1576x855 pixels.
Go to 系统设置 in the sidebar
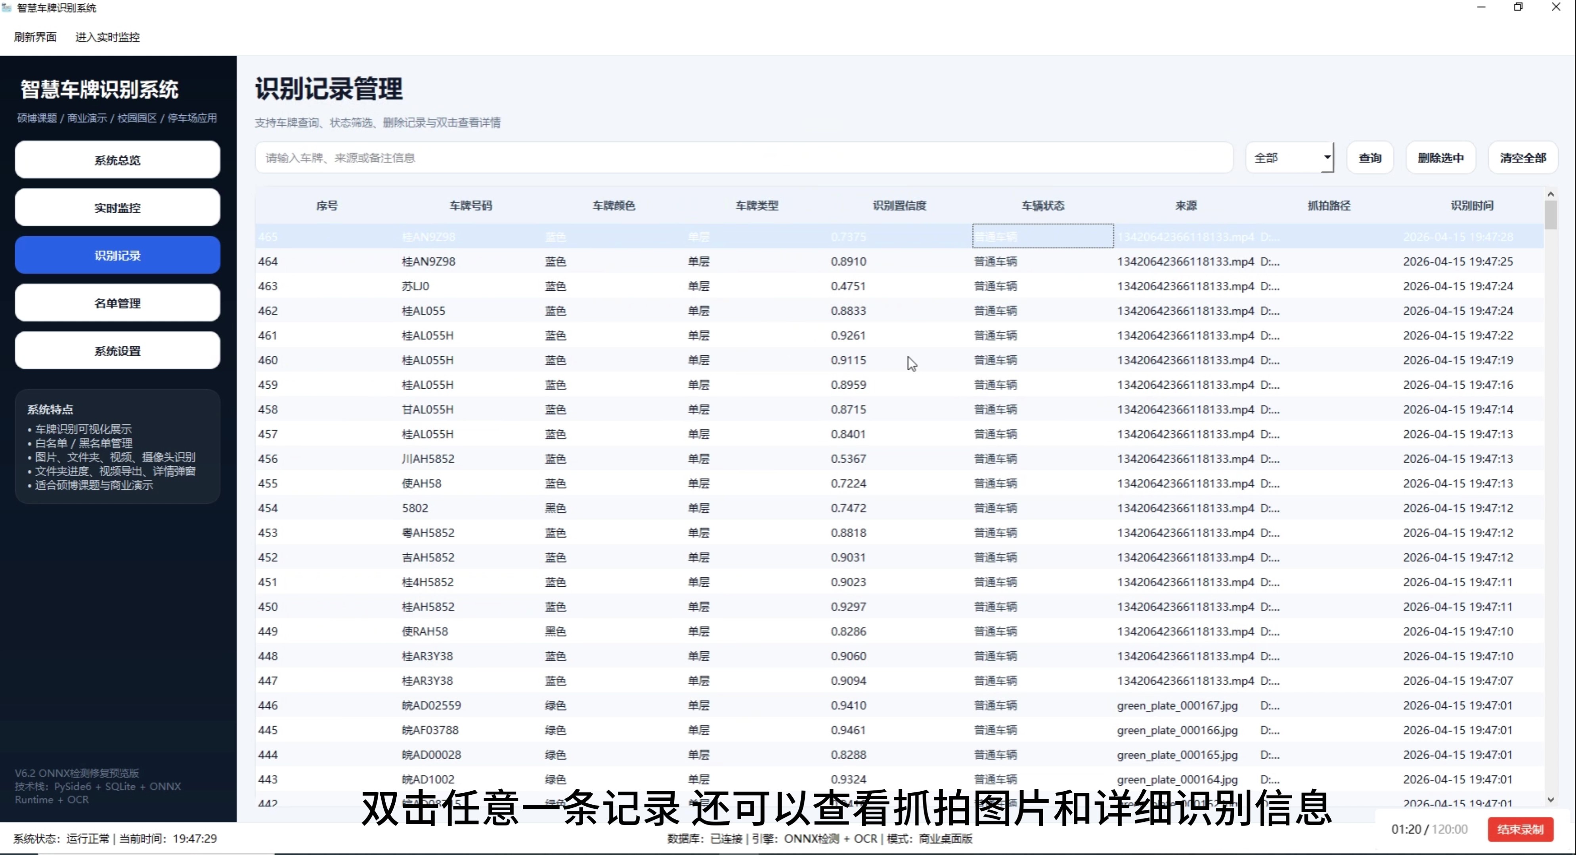click(x=117, y=351)
